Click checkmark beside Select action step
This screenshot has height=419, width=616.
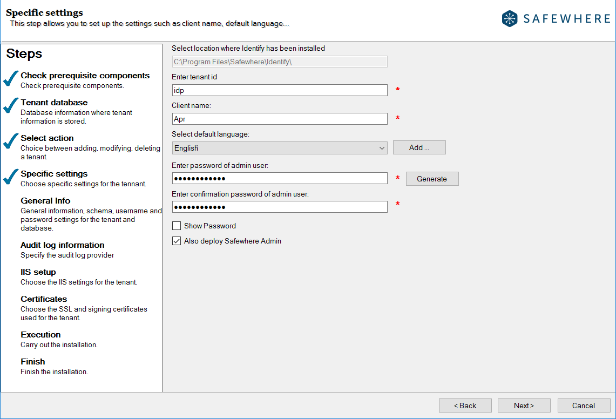[11, 141]
